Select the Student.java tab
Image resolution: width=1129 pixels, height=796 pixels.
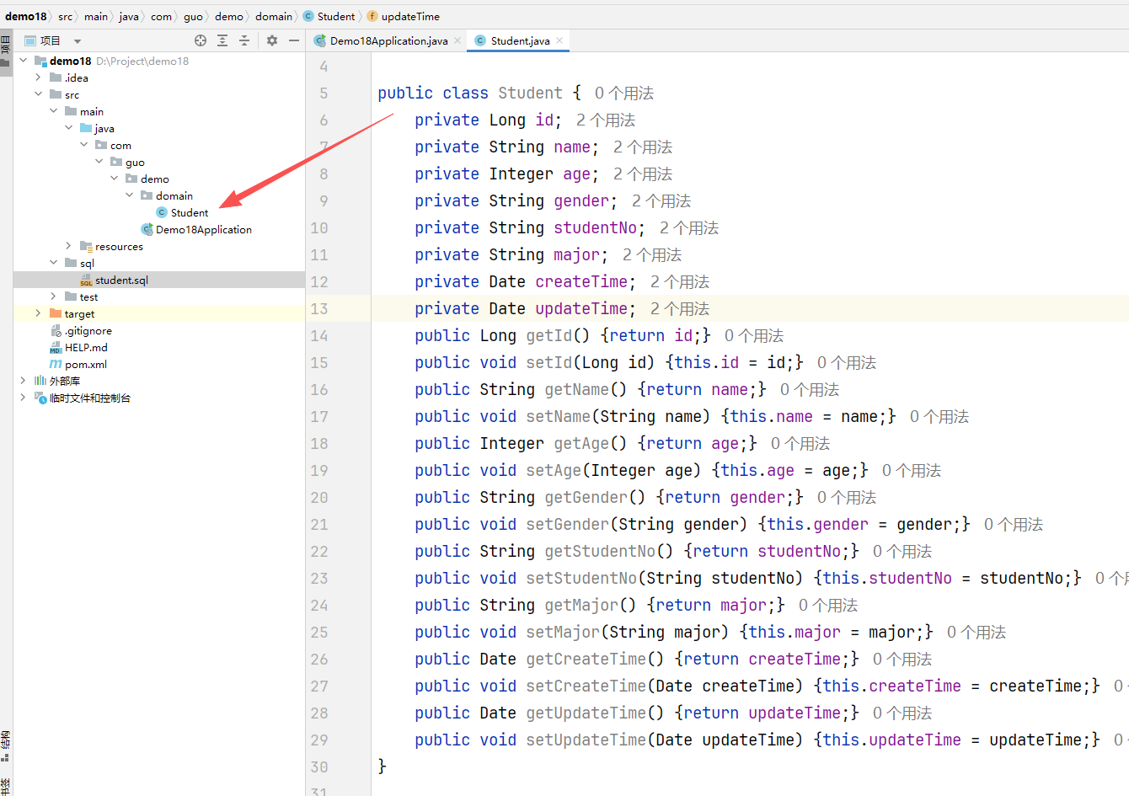click(x=519, y=40)
